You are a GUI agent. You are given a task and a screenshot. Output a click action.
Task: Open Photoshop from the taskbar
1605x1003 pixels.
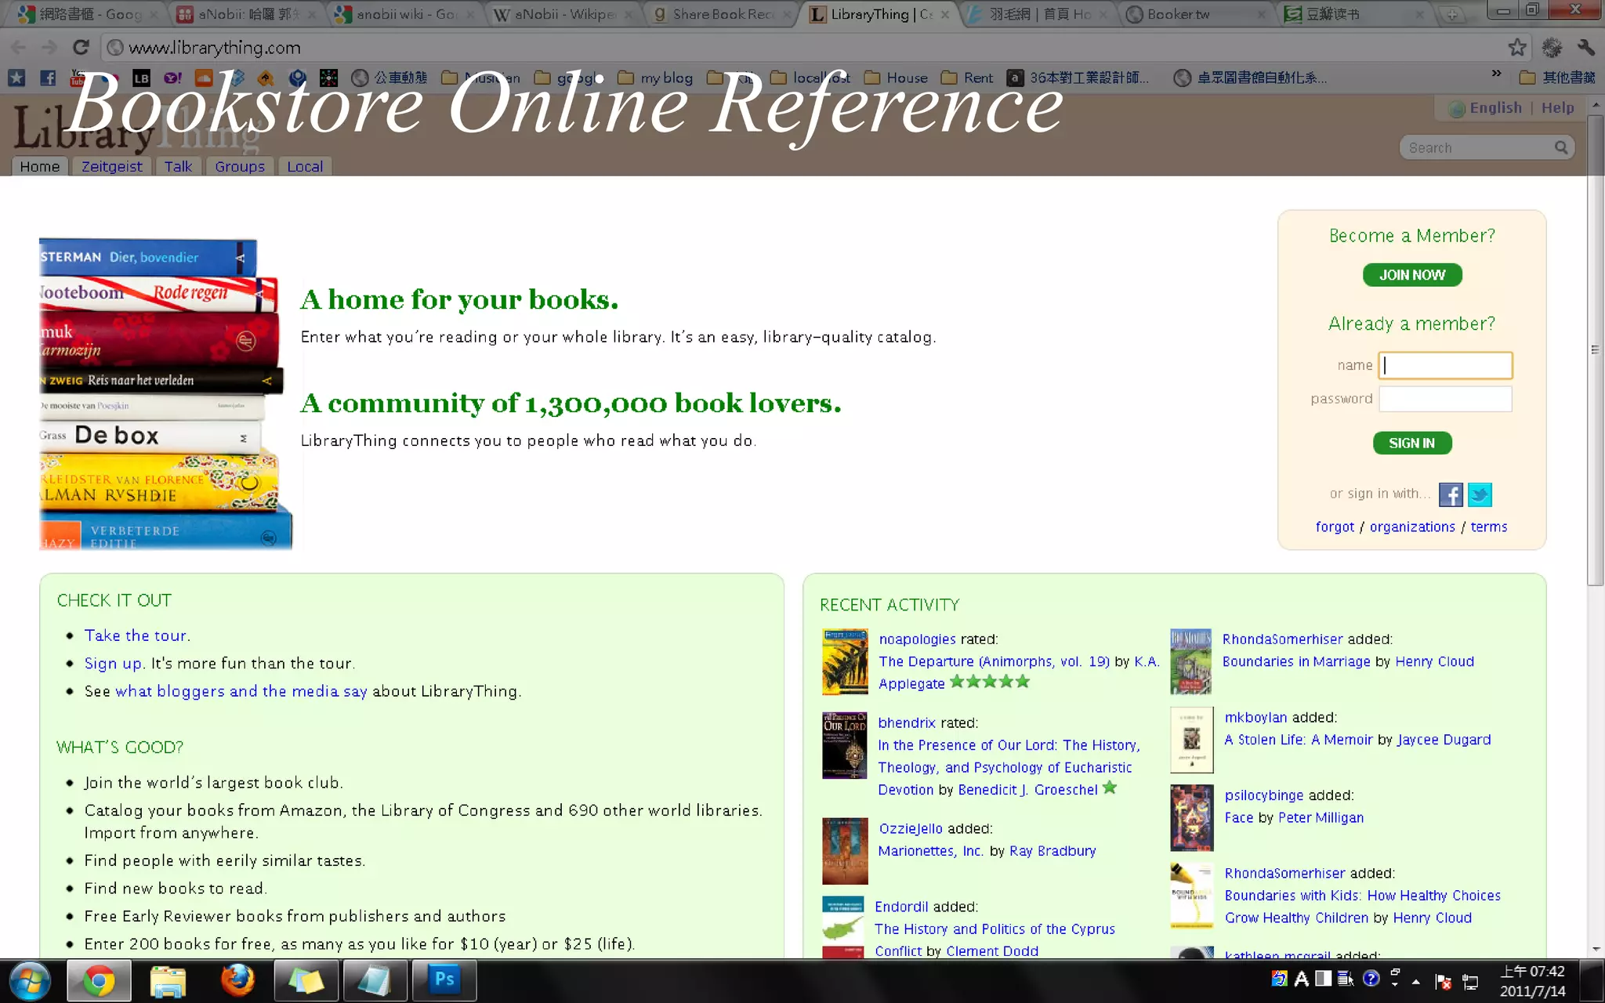click(444, 980)
